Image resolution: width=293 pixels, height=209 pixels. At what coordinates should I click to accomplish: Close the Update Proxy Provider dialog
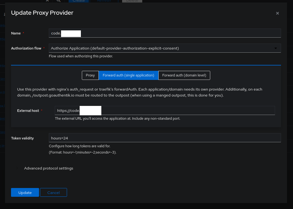pyautogui.click(x=277, y=13)
